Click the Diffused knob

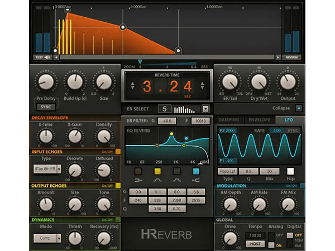[x=104, y=171]
